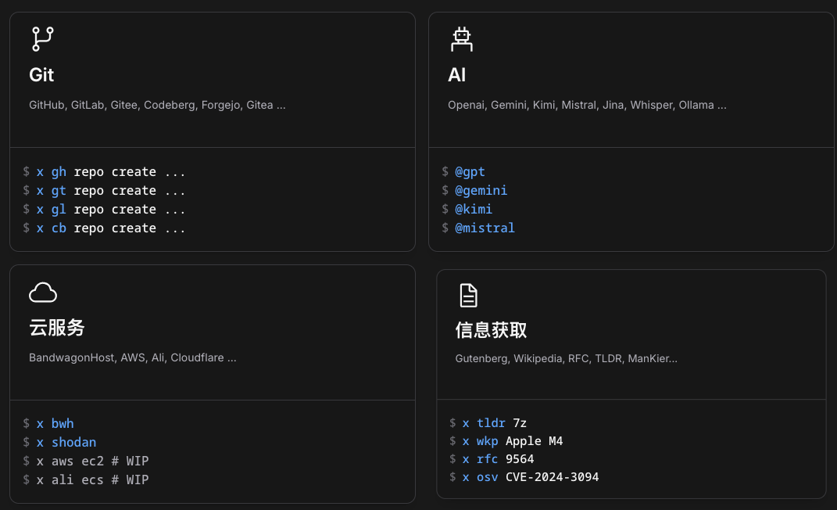Click the document icon above 信息获取
Viewport: 837px width, 510px height.
pyautogui.click(x=468, y=296)
